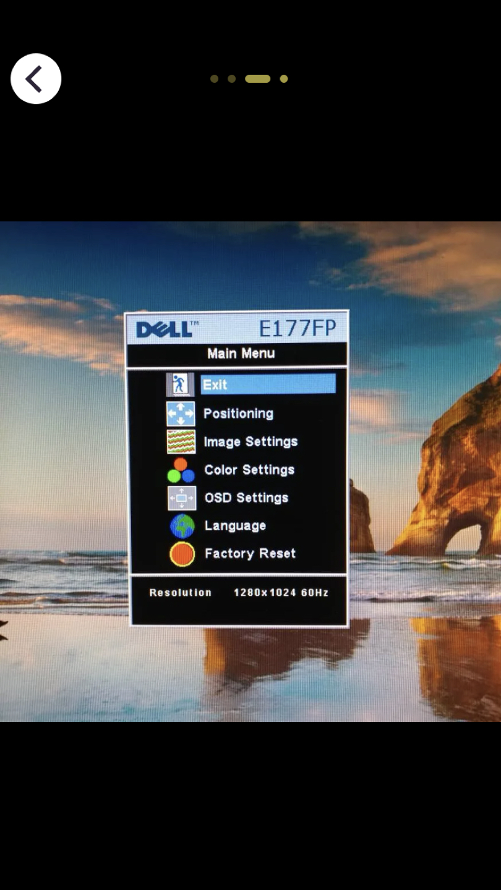Click the DELL logo in menu header
501x890 pixels.
[167, 329]
